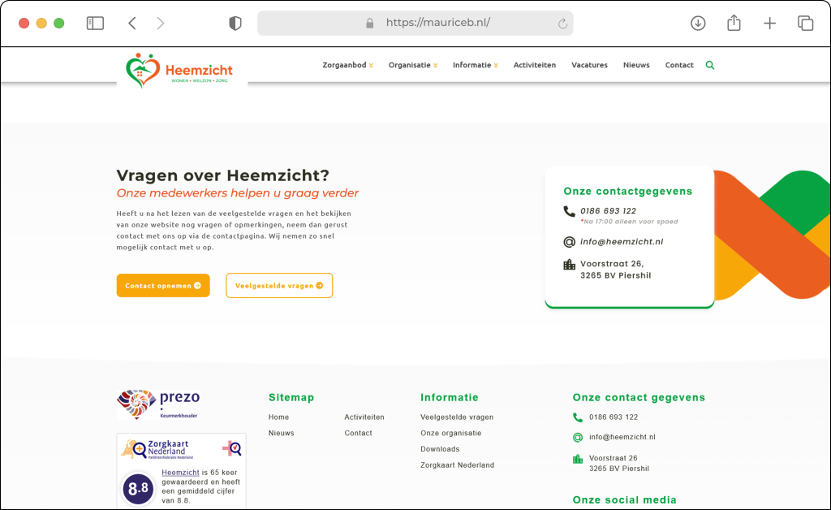Expand the Organisatie dropdown menu

click(x=413, y=65)
